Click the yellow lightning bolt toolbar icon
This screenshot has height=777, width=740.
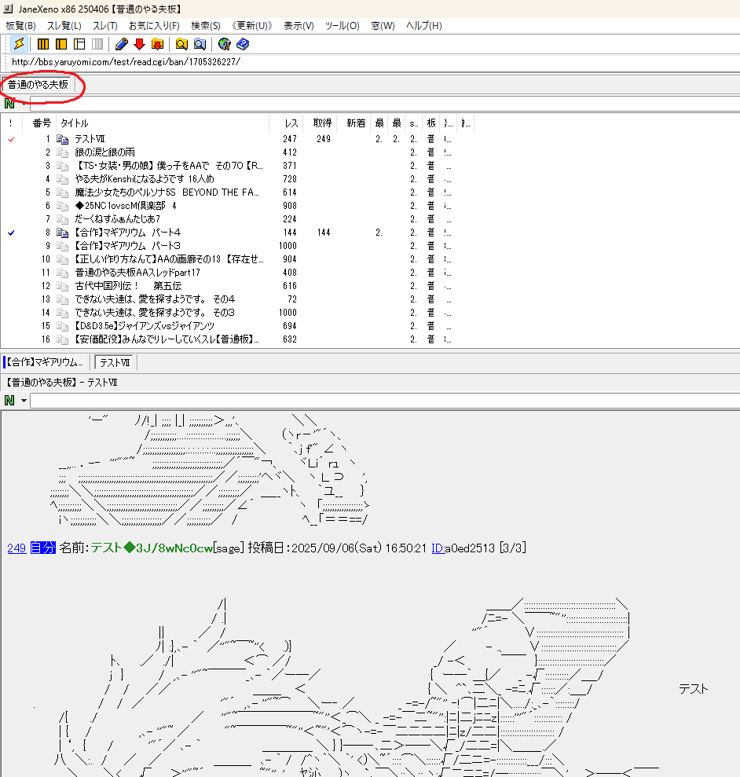19,44
